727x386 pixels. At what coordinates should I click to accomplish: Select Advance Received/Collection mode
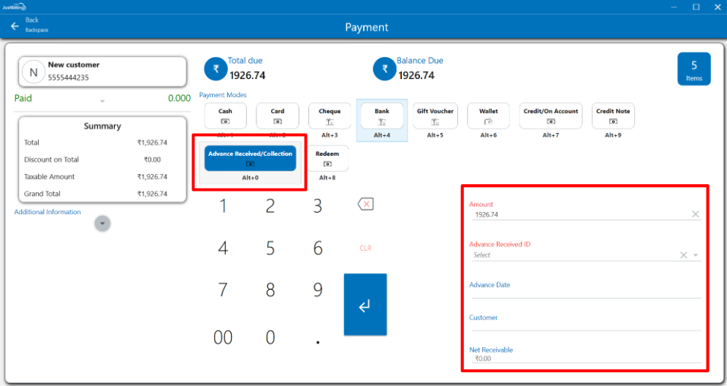[250, 158]
